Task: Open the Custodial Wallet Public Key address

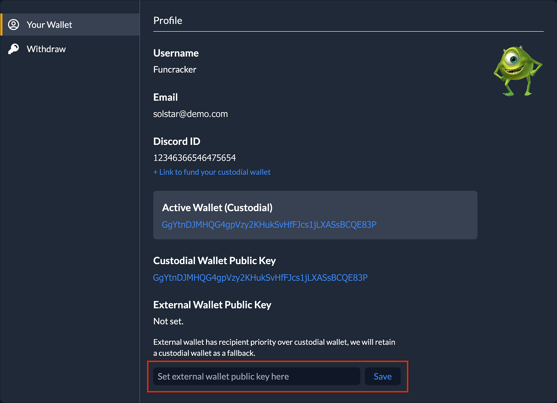Action: (x=260, y=278)
